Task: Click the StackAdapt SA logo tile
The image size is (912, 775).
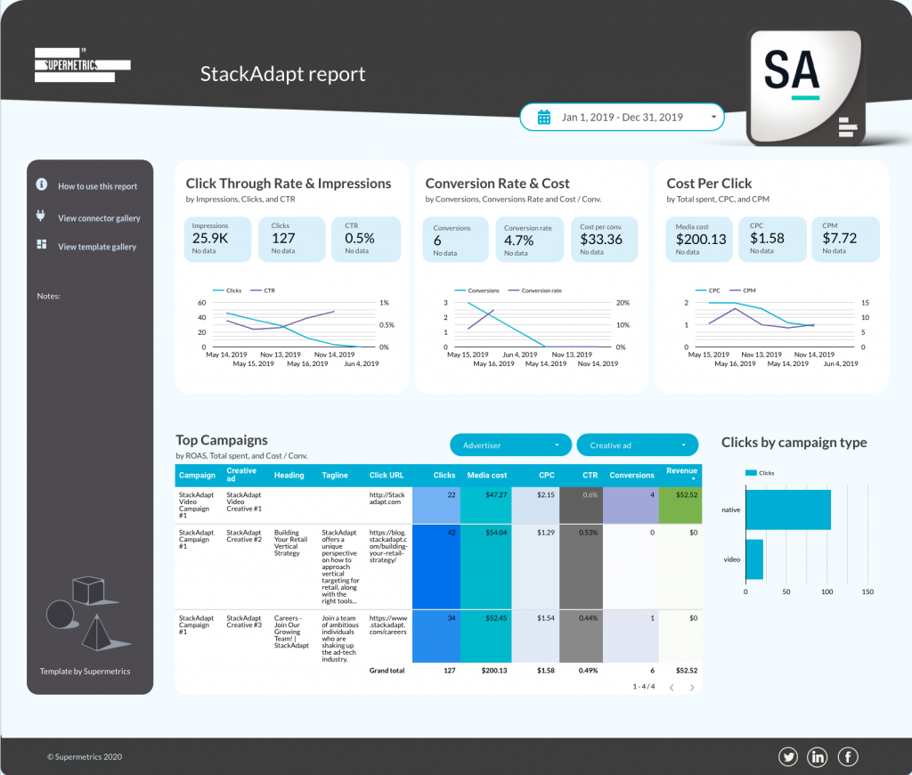Action: 805,86
